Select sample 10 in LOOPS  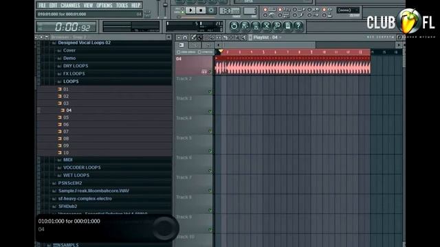66,152
